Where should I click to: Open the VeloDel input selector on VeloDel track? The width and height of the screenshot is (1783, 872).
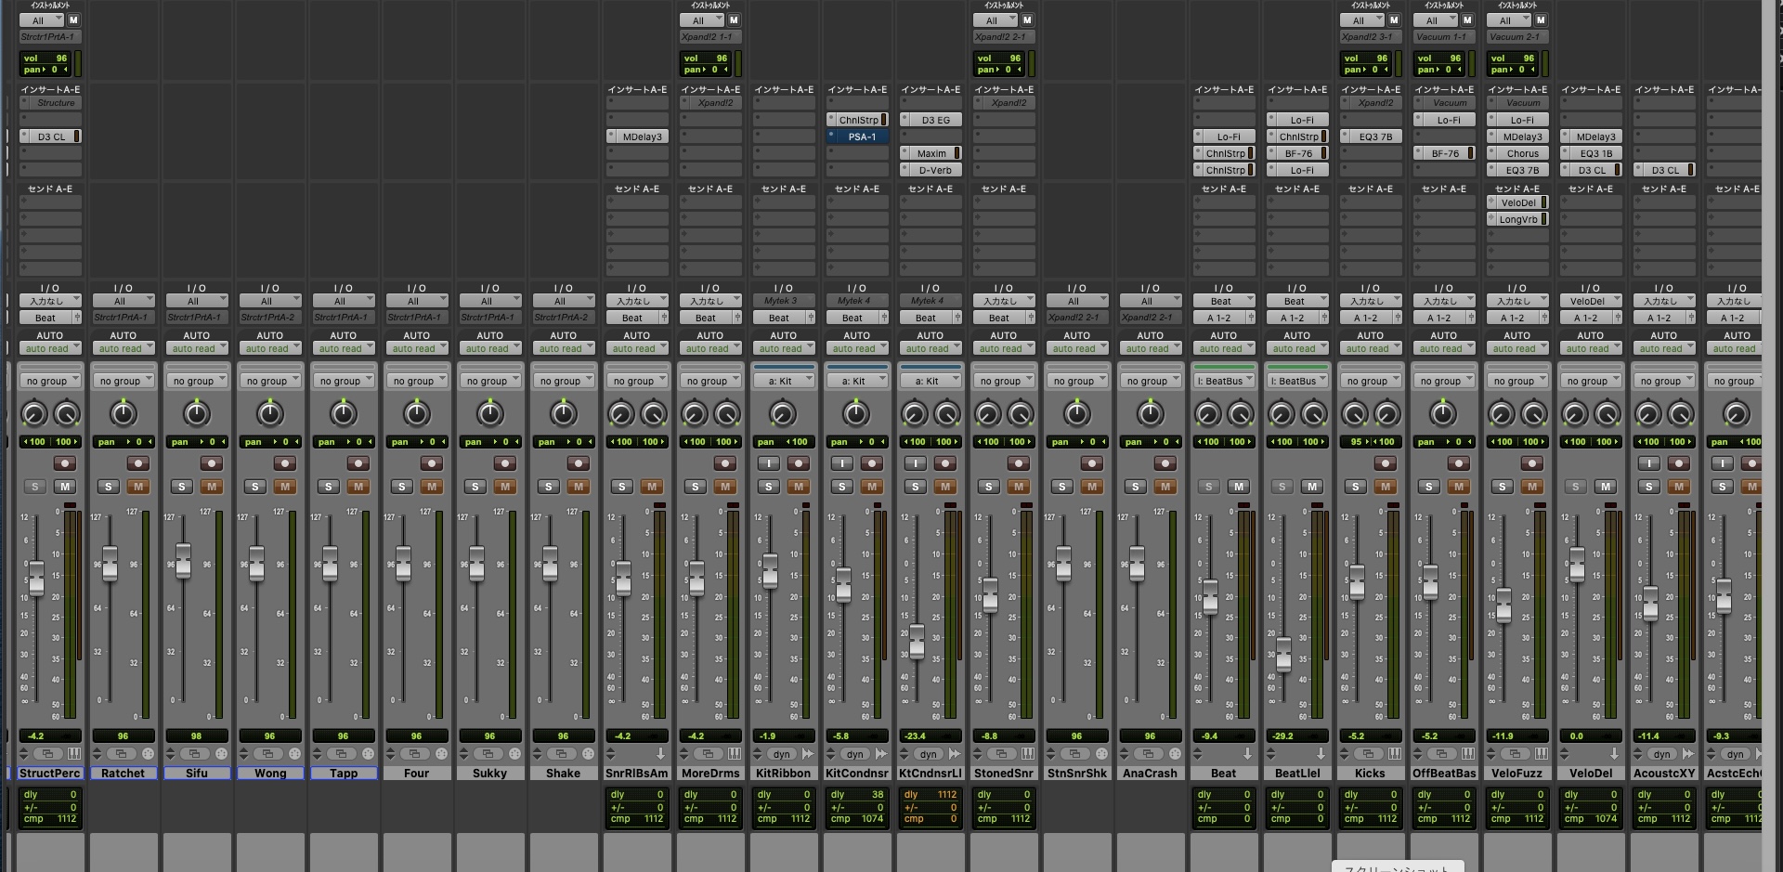1591,301
